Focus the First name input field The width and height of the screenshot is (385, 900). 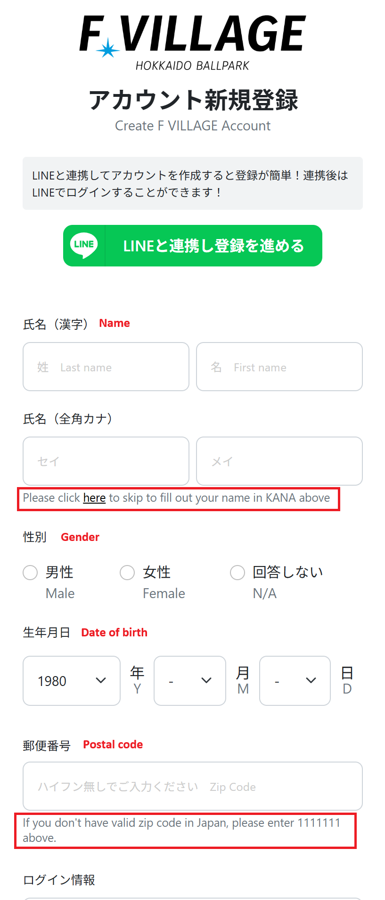(x=279, y=367)
